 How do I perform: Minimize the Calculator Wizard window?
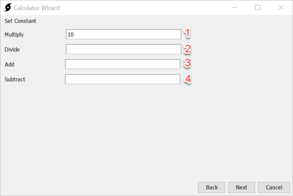pos(234,7)
